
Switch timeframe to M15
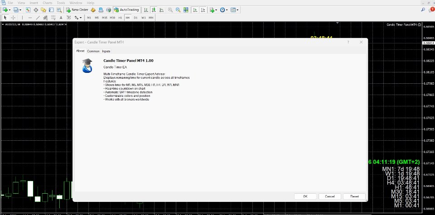105,18
